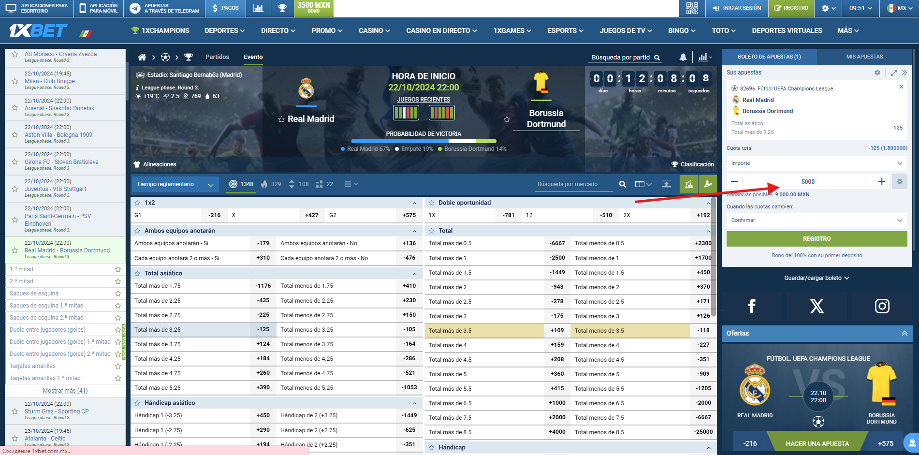Click INICIAR SESIÓN button

tap(737, 8)
